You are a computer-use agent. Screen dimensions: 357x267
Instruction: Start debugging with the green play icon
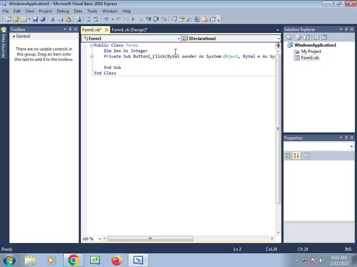pos(133,19)
